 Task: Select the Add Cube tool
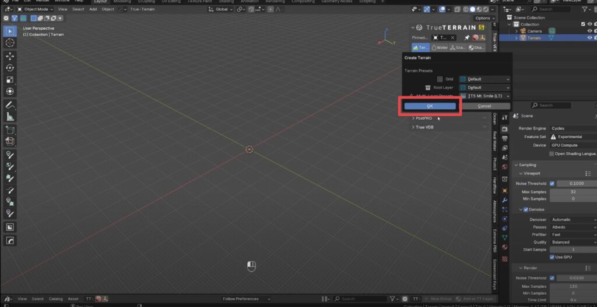click(10, 130)
